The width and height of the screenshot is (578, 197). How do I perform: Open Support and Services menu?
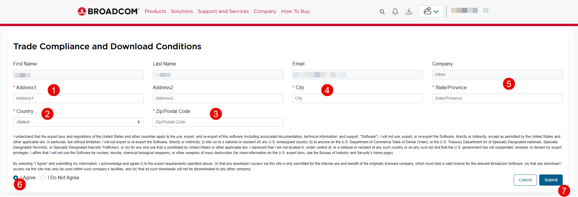click(223, 11)
